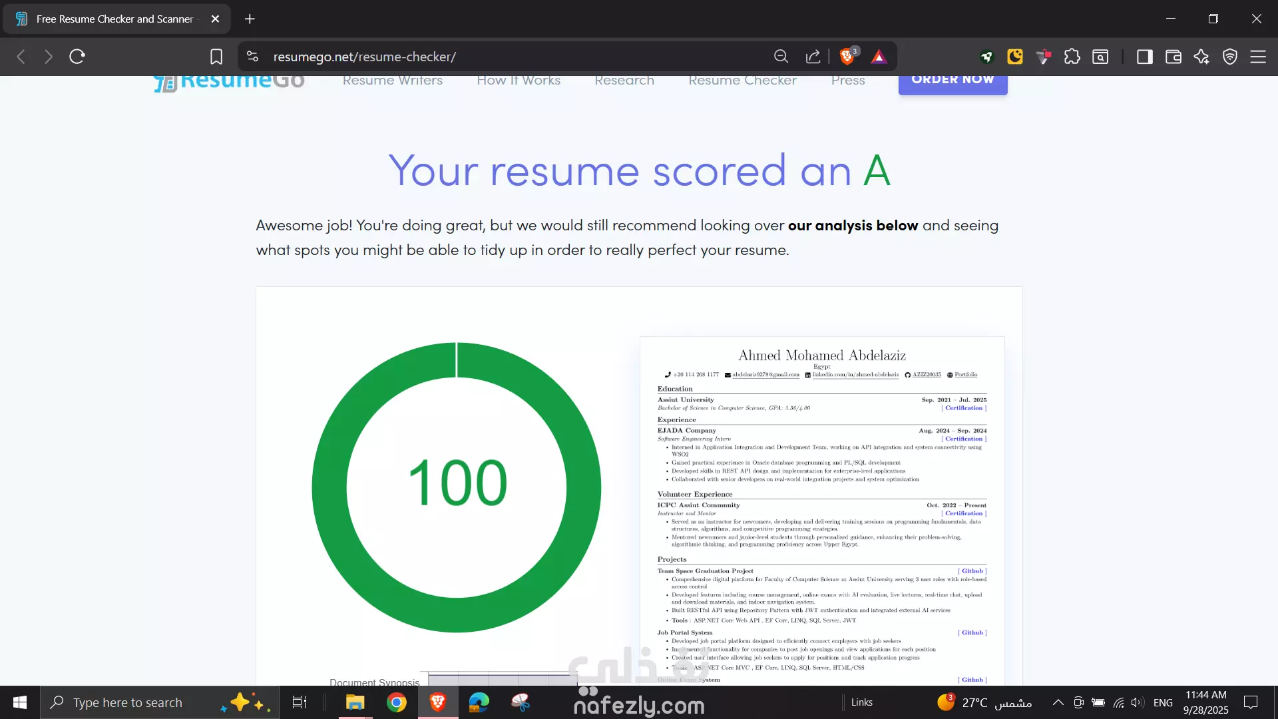The image size is (1278, 719).
Task: Show hidden system tray icons chevron
Action: [x=1058, y=702]
